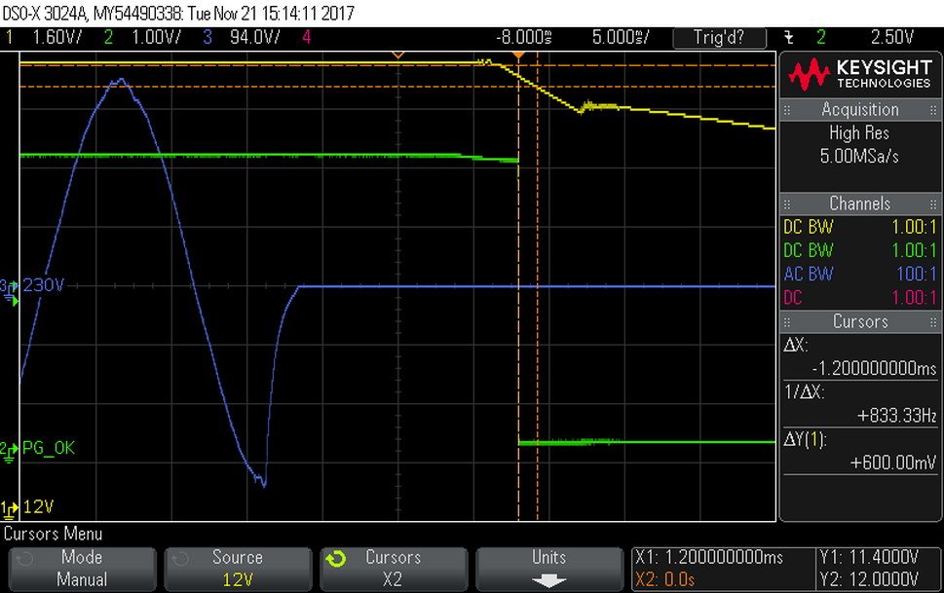Click the channel 1 12V ground marker
This screenshot has height=593, width=944.
pos(9,510)
